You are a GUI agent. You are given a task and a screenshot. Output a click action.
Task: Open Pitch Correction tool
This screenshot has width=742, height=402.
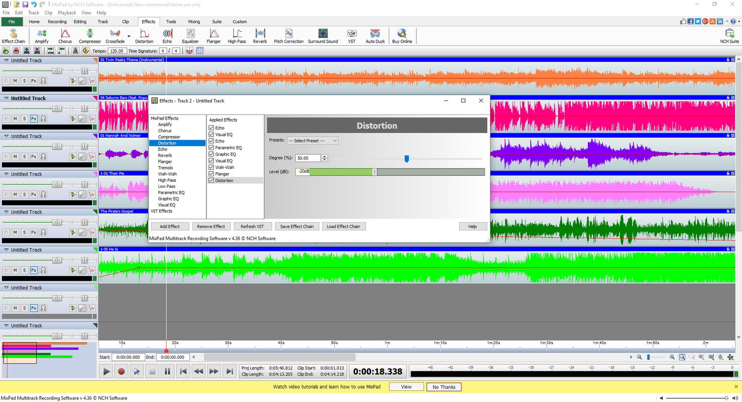click(x=288, y=36)
